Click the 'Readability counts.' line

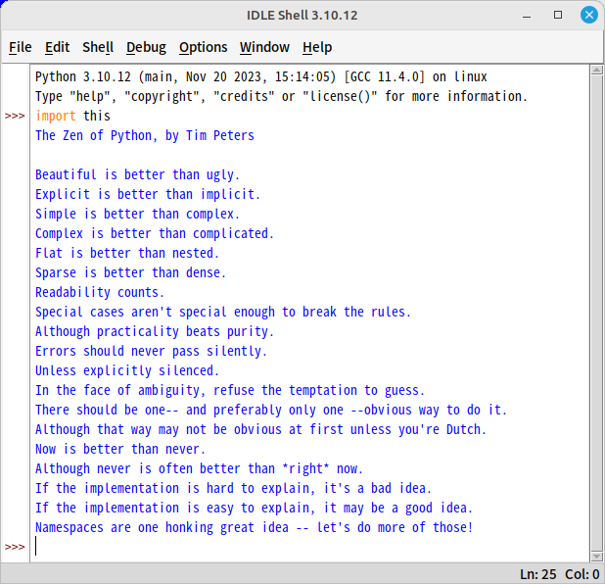pos(100,292)
